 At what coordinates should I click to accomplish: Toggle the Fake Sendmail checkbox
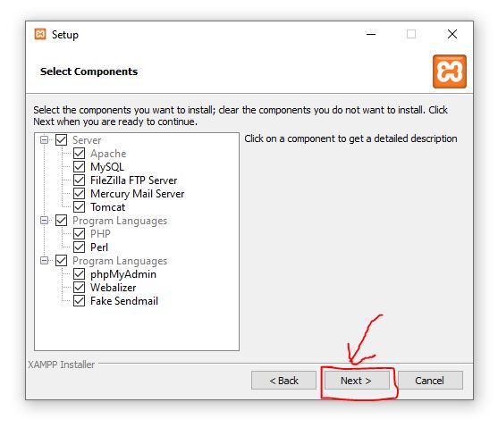[x=79, y=300]
